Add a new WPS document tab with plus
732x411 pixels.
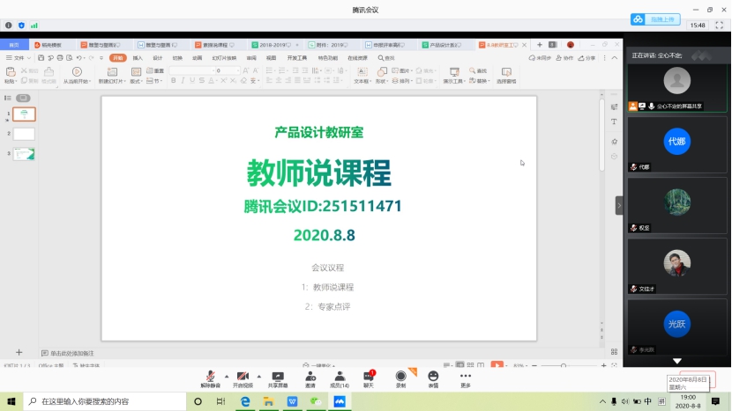539,45
